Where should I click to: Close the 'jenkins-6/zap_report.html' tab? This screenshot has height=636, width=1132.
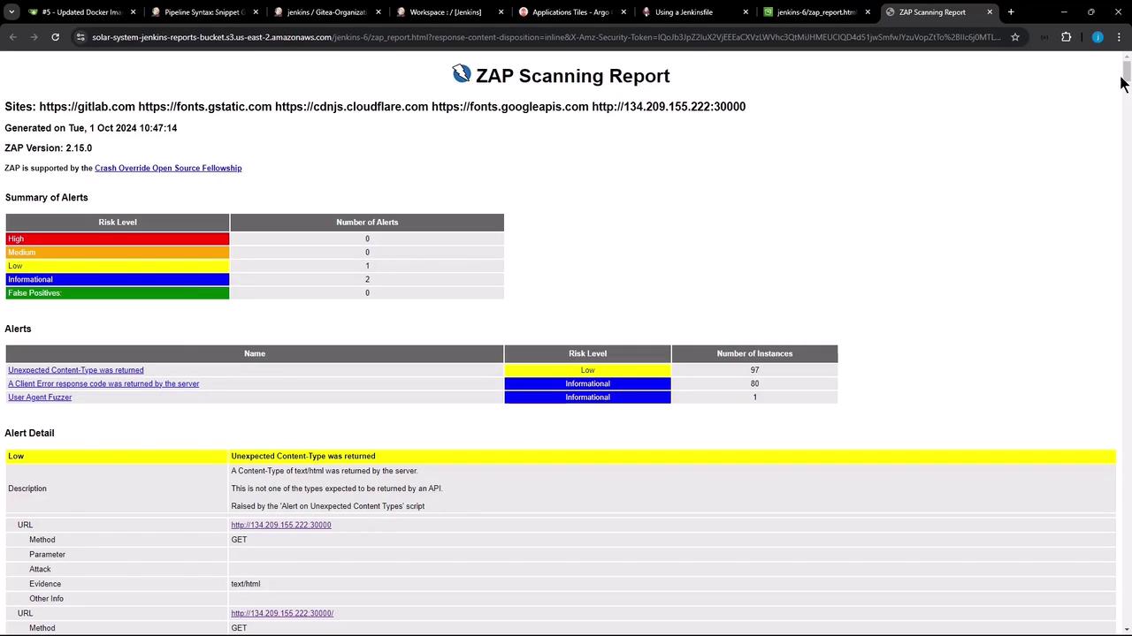pos(868,12)
